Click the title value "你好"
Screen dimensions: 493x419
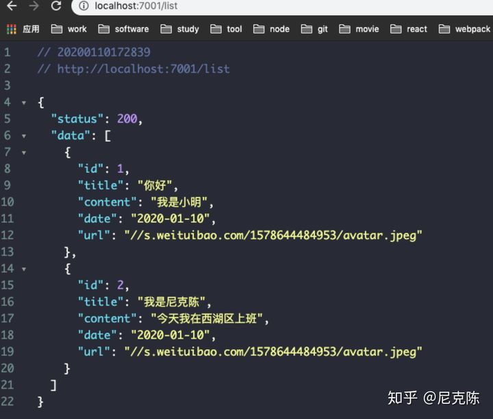point(155,185)
